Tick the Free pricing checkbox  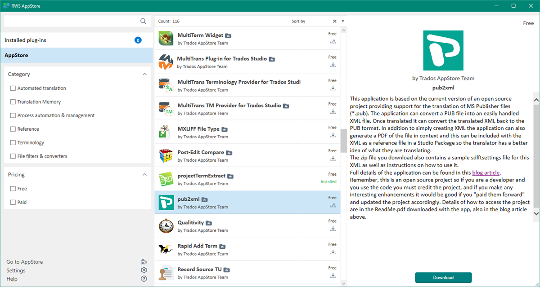pos(13,189)
